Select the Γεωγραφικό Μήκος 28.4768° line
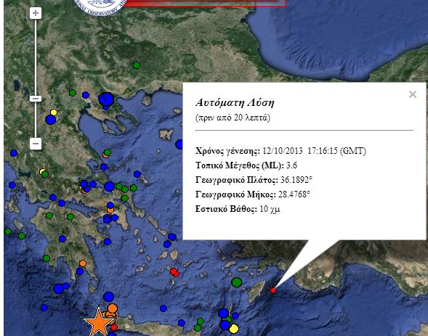The width and height of the screenshot is (428, 336). (253, 194)
